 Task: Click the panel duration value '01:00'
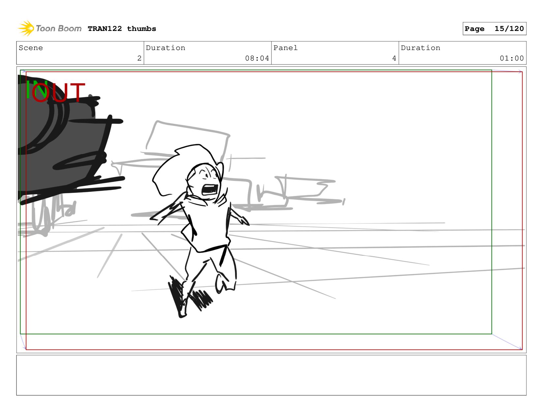(512, 58)
